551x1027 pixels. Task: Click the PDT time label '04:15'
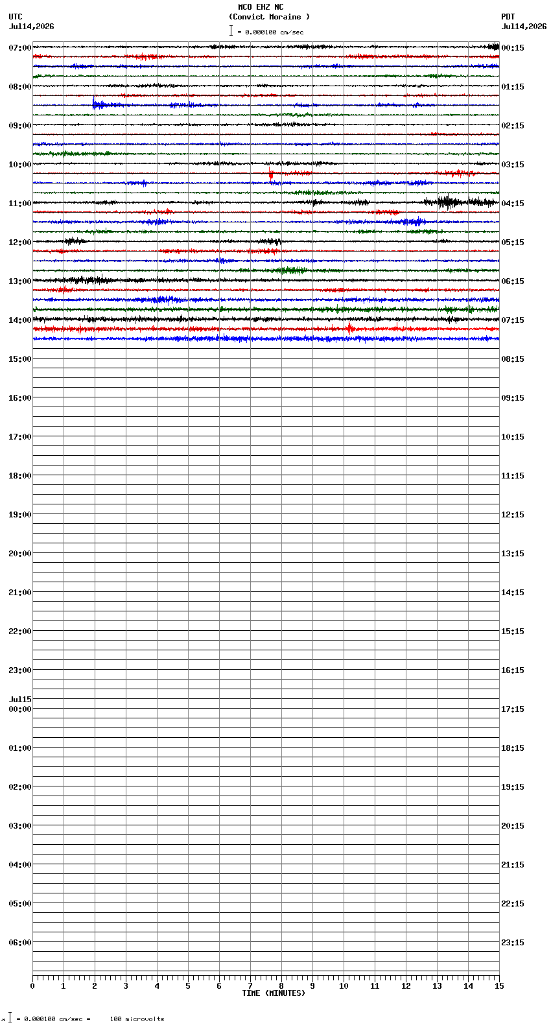[x=513, y=204]
